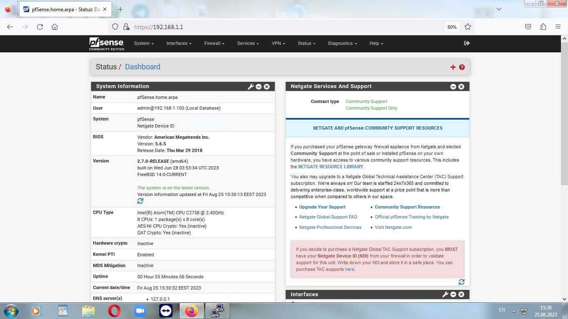Click '00 Hour 05 Minutes 06 Seconds' uptime value
This screenshot has width=568, height=319.
pos(170,277)
